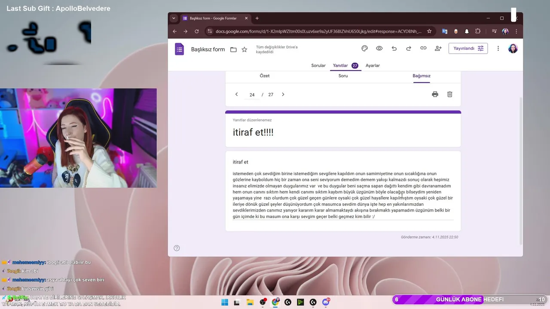The height and width of the screenshot is (309, 550).
Task: Add collaborators to the form
Action: (438, 48)
